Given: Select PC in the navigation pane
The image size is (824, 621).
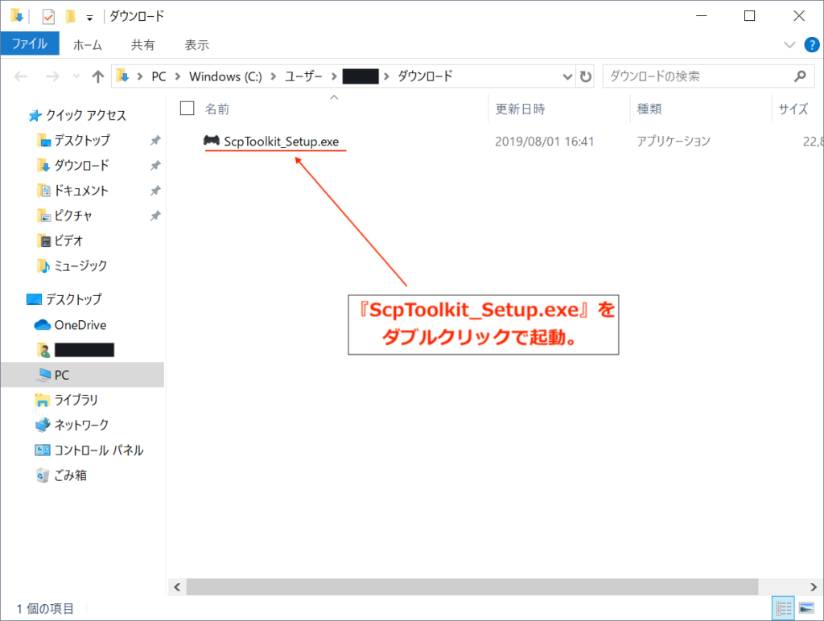Looking at the screenshot, I should [x=61, y=375].
